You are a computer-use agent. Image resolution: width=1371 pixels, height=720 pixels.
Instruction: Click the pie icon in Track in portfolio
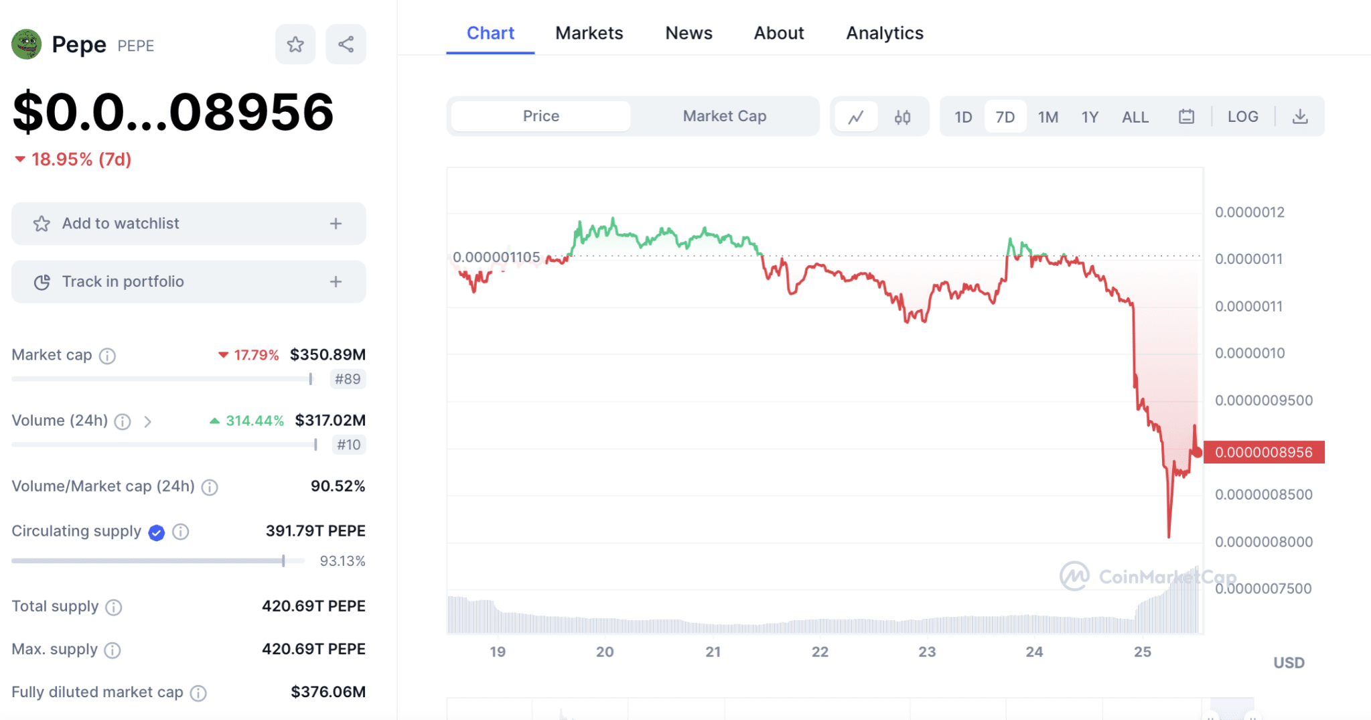click(x=42, y=282)
